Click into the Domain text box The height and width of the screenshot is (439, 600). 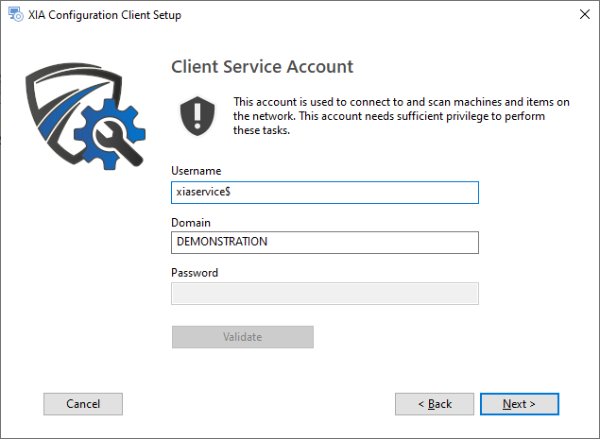click(324, 243)
